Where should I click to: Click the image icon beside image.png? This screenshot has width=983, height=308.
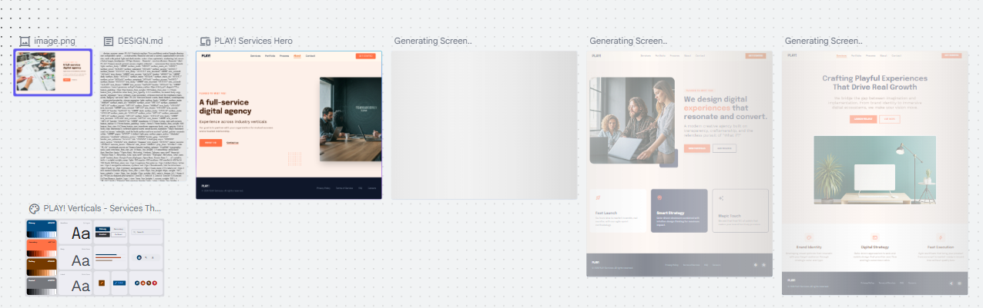pos(24,41)
